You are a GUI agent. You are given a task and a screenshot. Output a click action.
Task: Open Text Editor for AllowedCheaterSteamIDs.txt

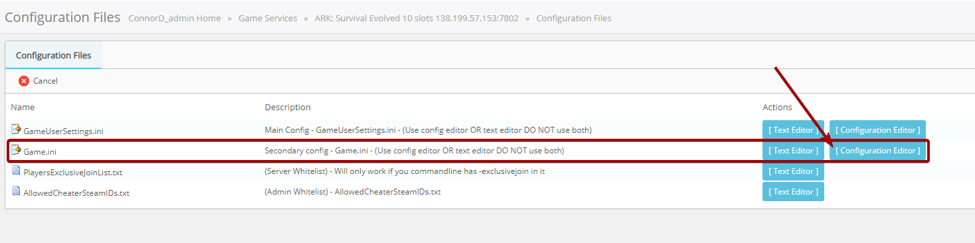[793, 192]
